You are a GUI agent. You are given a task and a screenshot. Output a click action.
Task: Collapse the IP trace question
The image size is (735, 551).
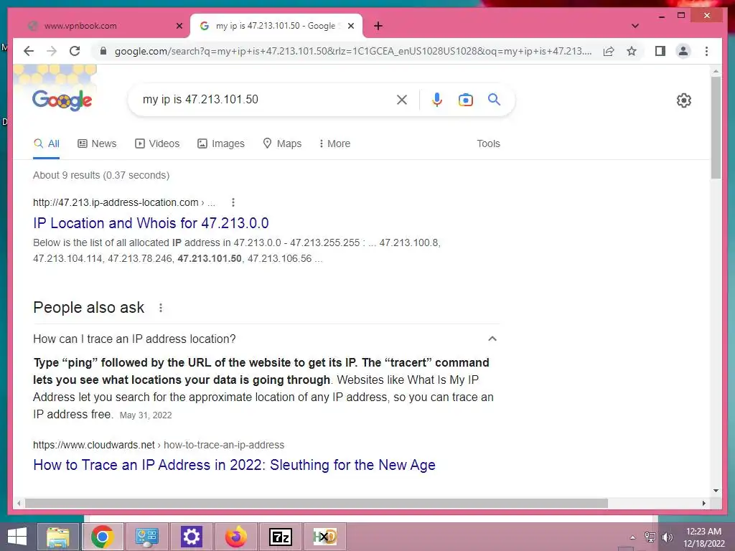[x=492, y=339]
